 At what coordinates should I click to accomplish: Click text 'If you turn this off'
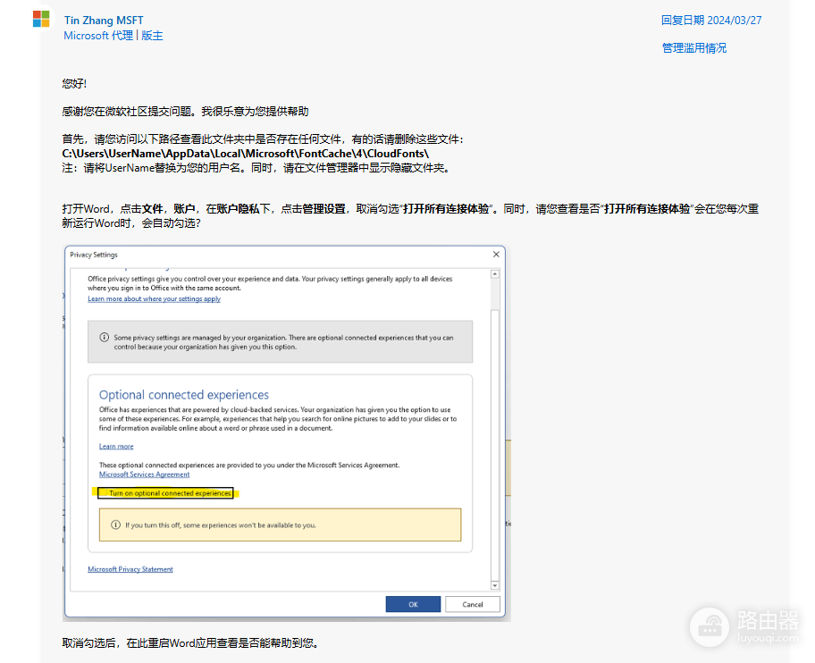pos(153,525)
